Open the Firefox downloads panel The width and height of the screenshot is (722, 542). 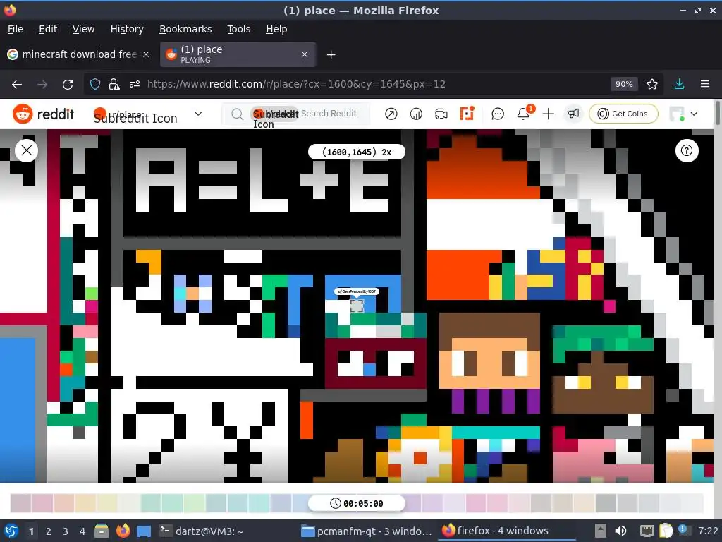(679, 84)
